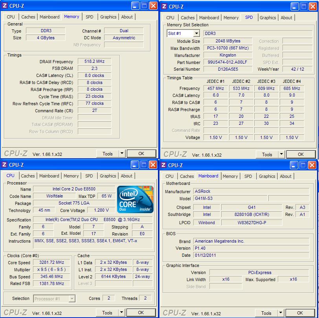
Task: Click the Command Rate value 2T
Action: [94, 110]
